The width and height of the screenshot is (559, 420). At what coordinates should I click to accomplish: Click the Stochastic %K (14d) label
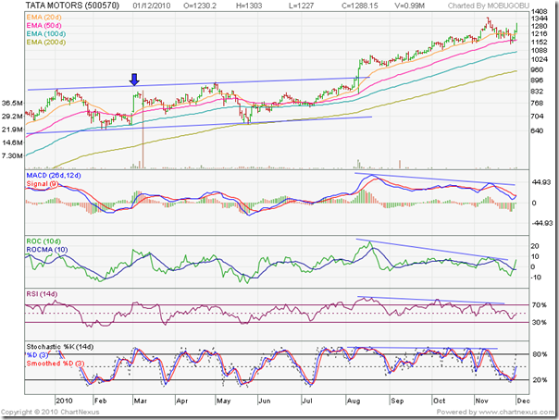(63, 346)
